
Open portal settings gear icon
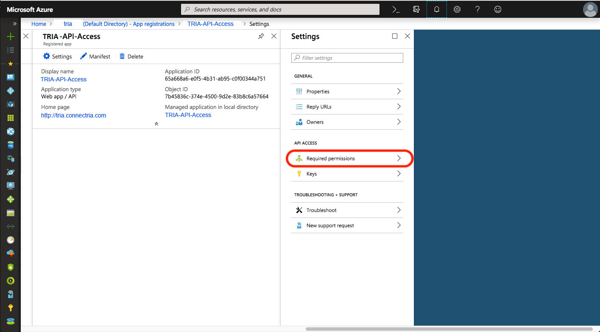click(x=457, y=9)
